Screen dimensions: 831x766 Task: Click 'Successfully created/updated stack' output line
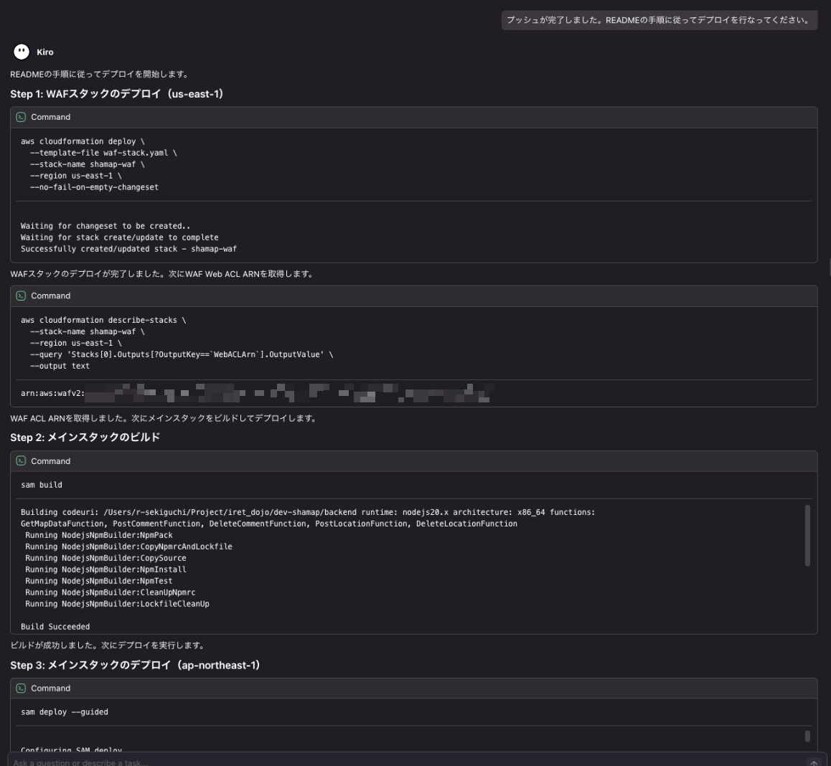[x=128, y=249]
